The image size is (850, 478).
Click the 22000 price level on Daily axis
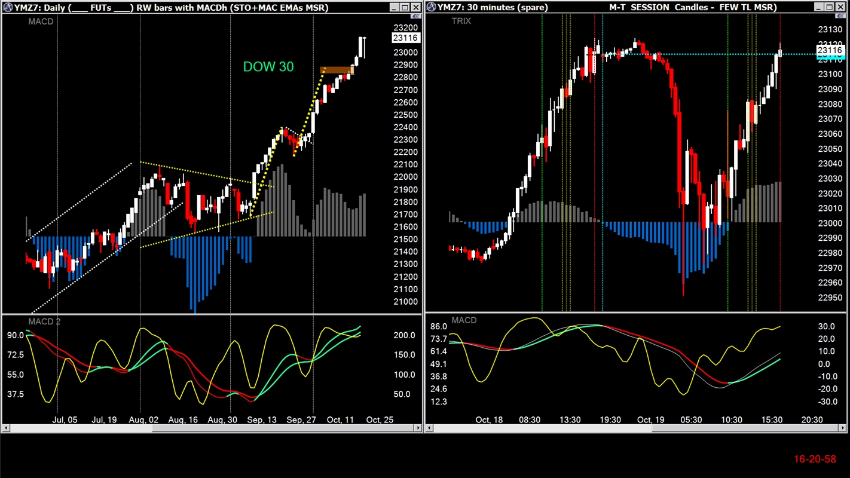pos(406,177)
